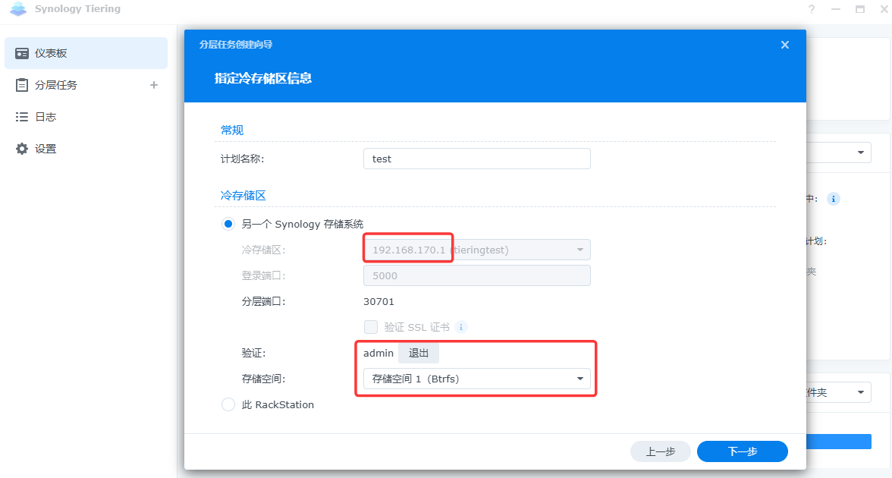Click the plus icon next to 分层任务
This screenshot has width=892, height=478.
pos(154,85)
